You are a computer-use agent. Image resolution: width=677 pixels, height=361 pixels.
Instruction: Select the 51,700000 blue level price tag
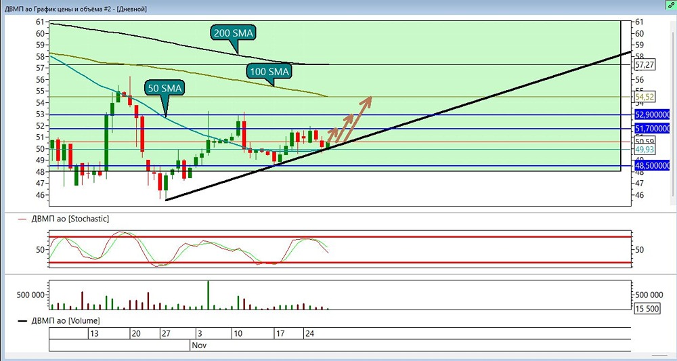652,129
